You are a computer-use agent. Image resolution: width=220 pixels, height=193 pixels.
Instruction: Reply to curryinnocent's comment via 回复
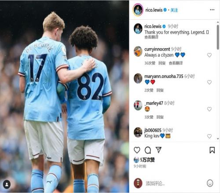point(162,63)
